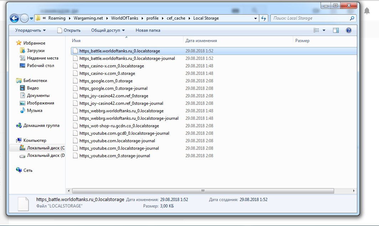Click the network icon beside Сеть
The height and width of the screenshot is (226, 379).
19,170
